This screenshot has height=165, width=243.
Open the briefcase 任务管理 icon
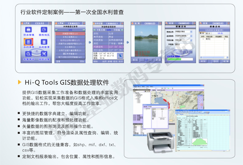click(x=29, y=29)
